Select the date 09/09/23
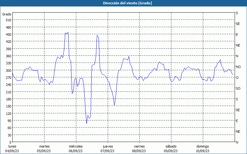 [171, 151]
